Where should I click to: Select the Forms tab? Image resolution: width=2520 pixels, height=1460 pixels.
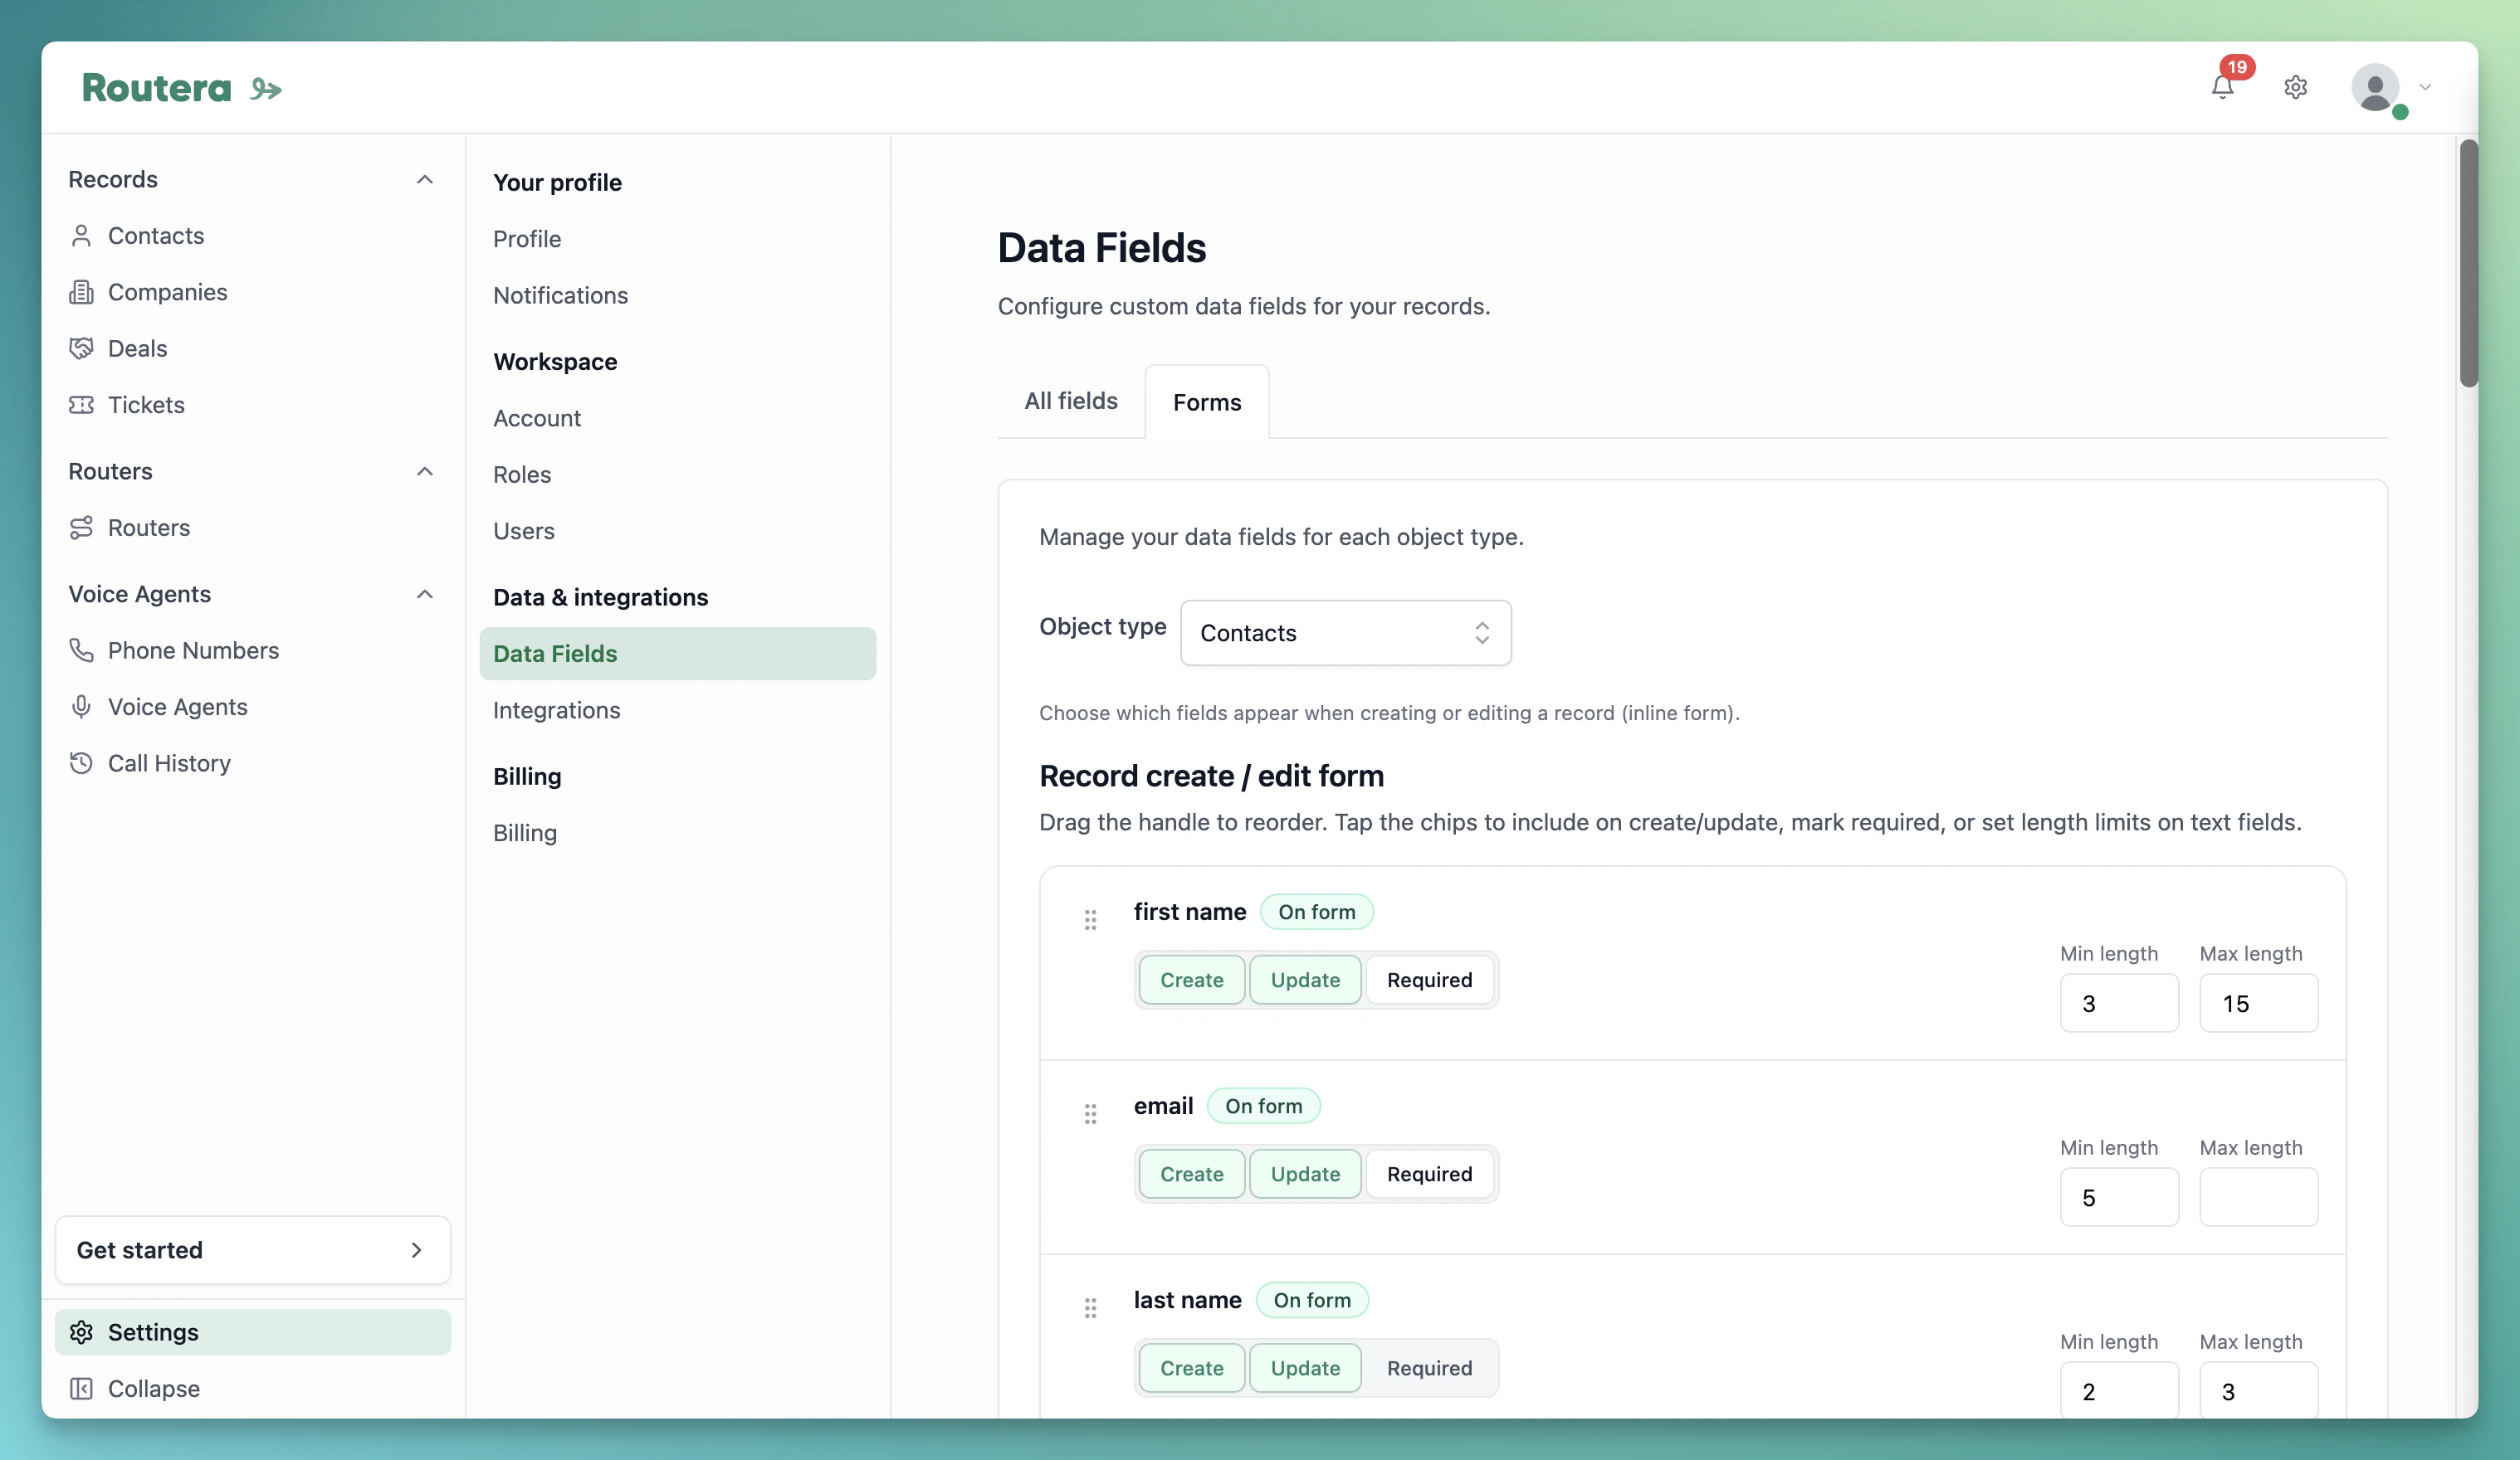click(x=1207, y=401)
